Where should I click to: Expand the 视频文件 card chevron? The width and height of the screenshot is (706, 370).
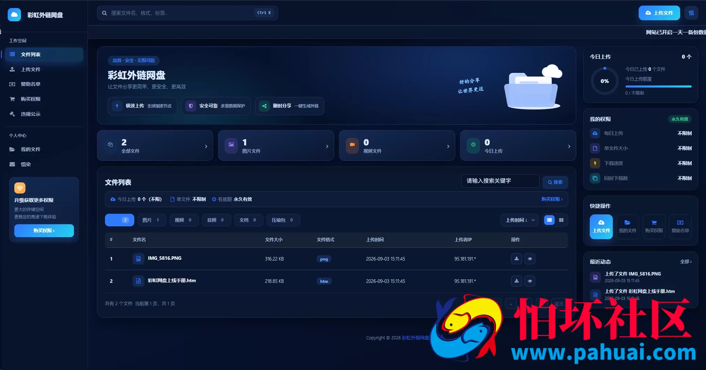pos(448,146)
